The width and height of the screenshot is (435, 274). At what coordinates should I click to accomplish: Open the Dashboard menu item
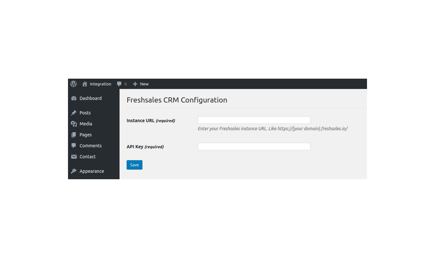91,98
